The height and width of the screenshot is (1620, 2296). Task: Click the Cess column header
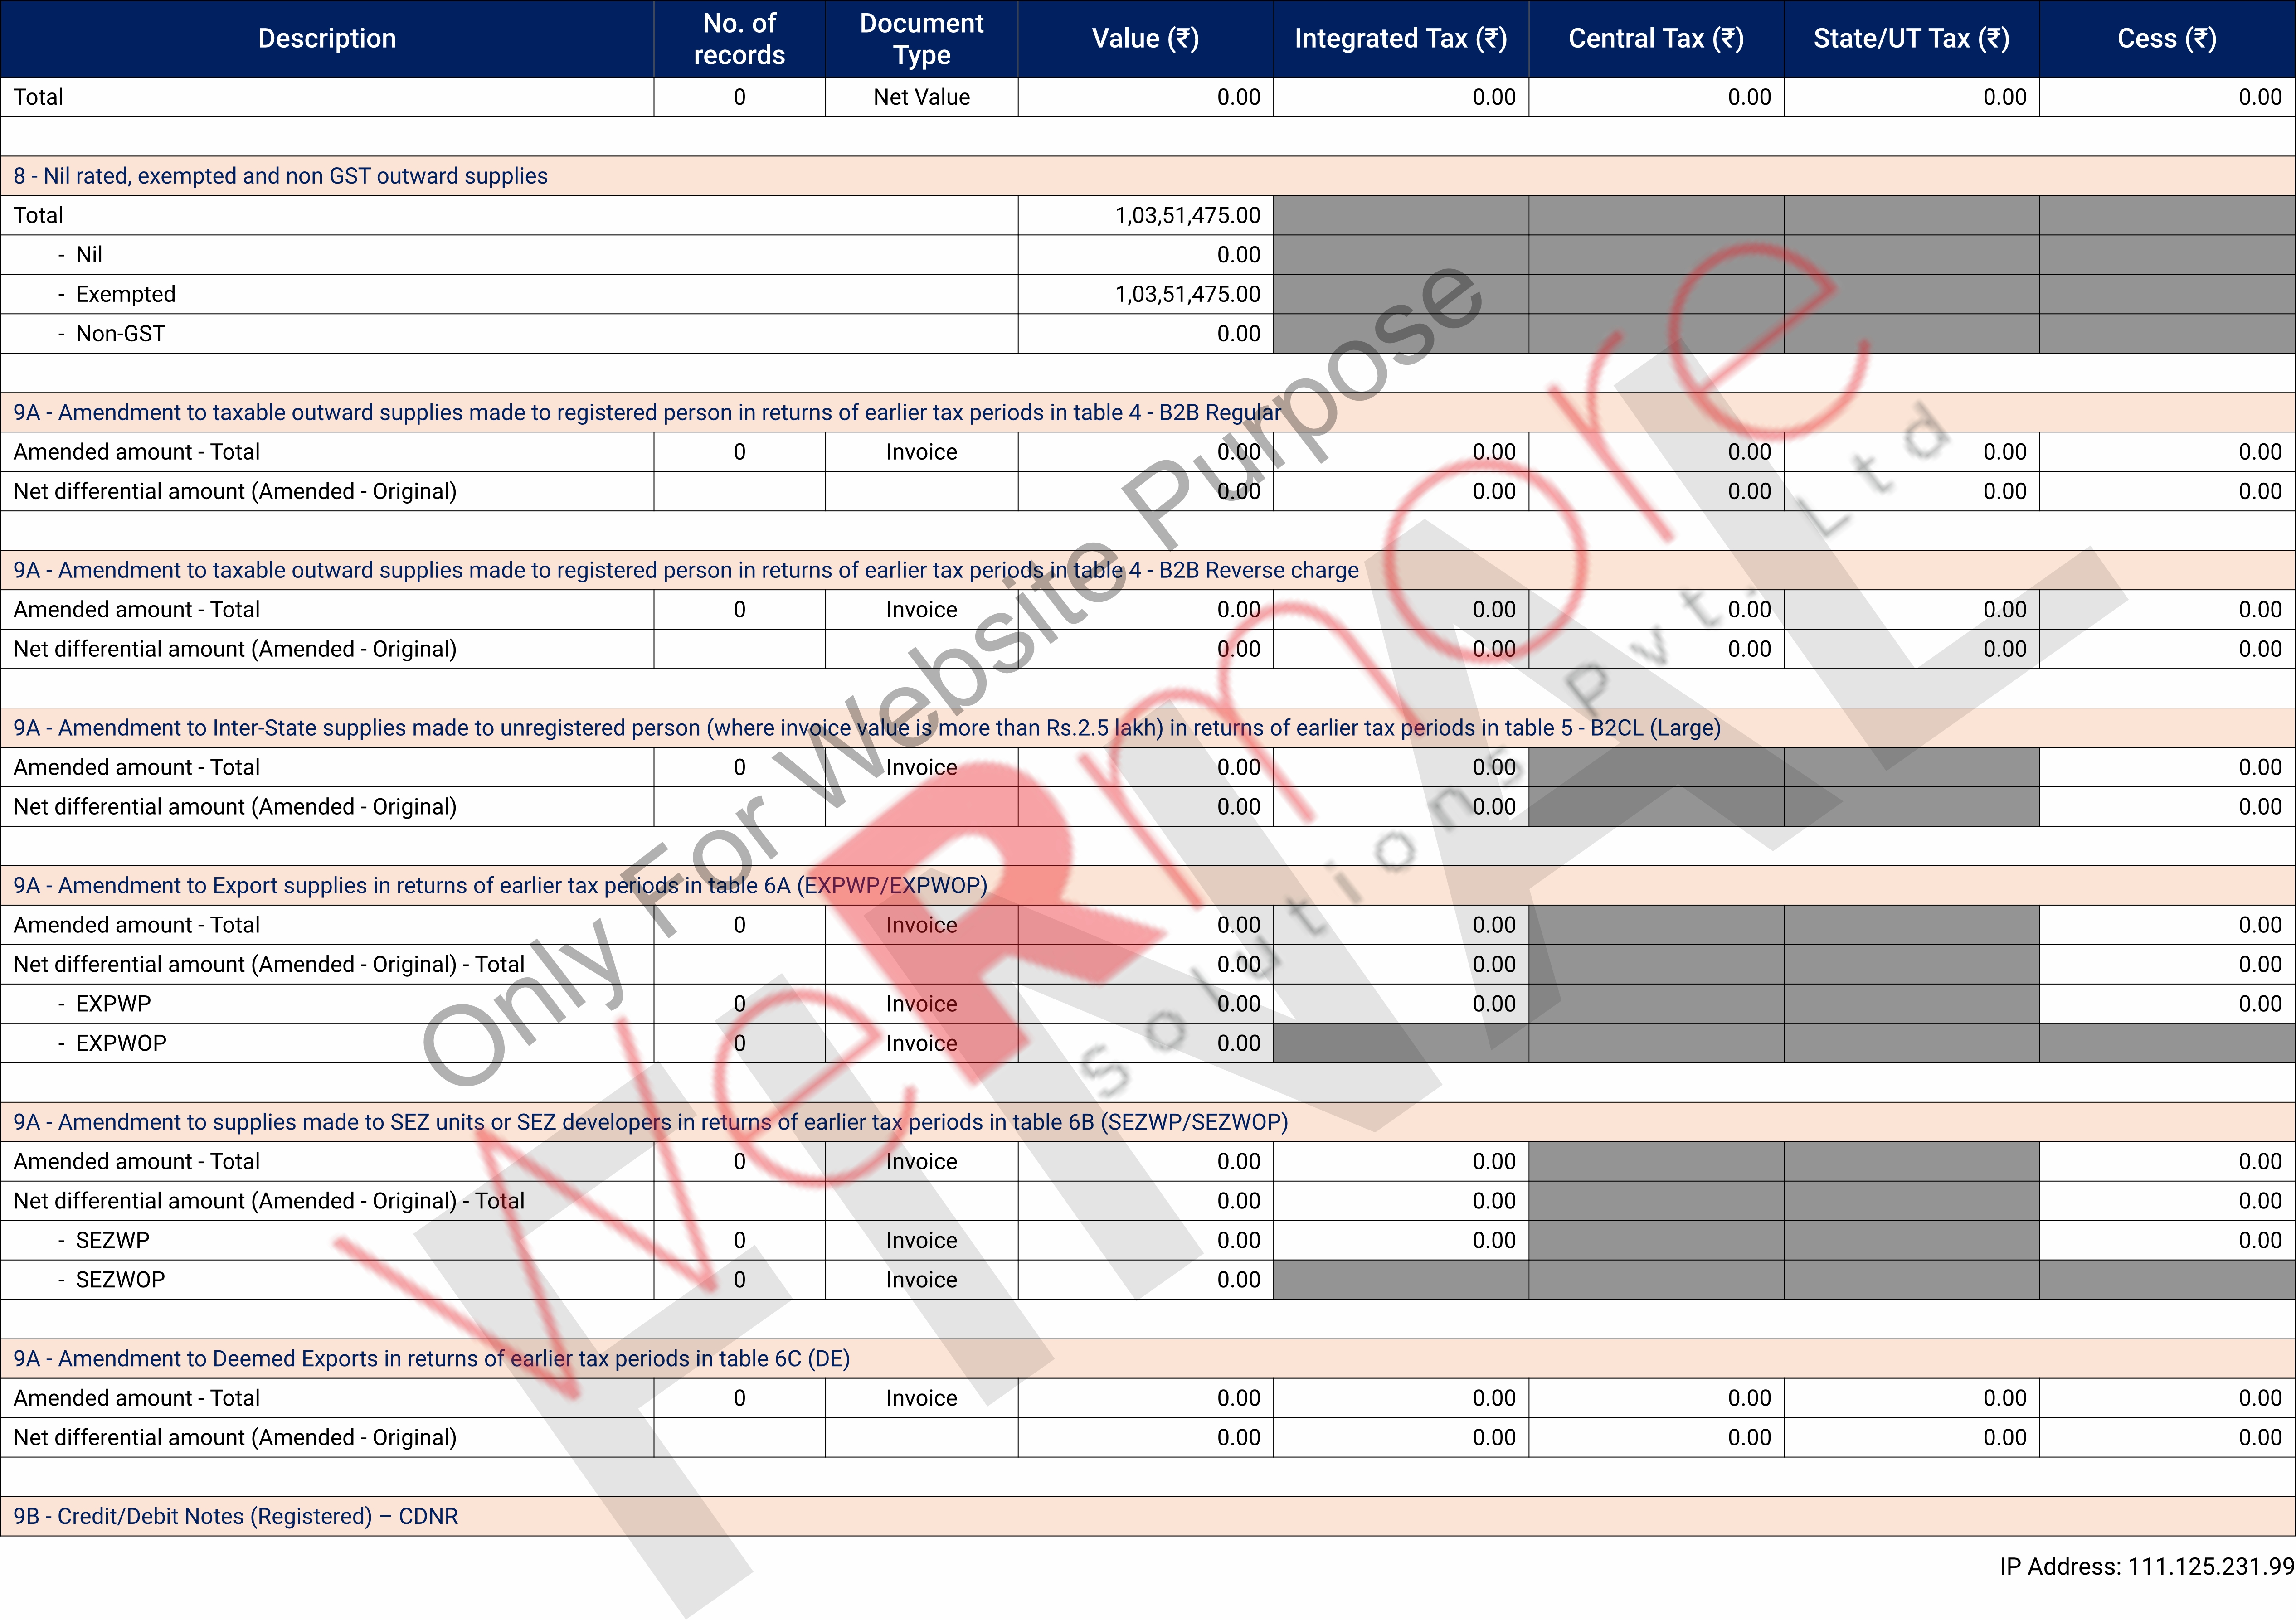click(x=2166, y=38)
